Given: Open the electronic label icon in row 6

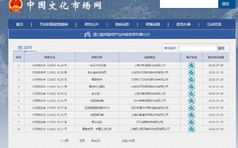Looking at the screenshot, I should coord(192,101).
